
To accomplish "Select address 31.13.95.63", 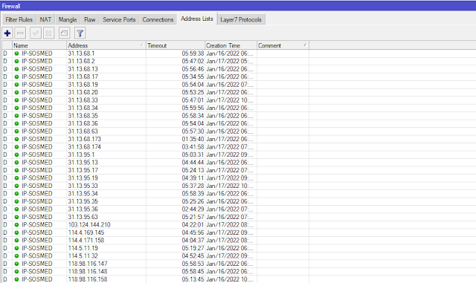I will tap(83, 217).
